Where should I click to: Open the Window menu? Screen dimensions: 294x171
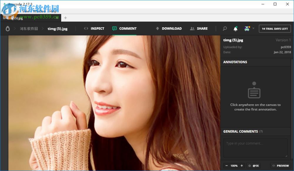(39, 11)
